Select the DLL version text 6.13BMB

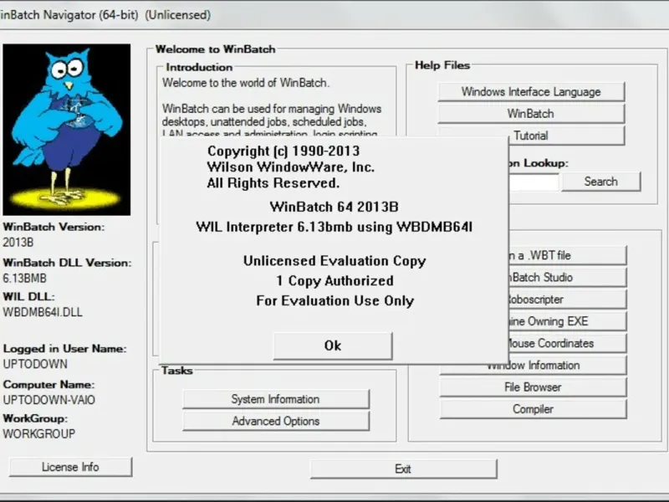coord(24,279)
